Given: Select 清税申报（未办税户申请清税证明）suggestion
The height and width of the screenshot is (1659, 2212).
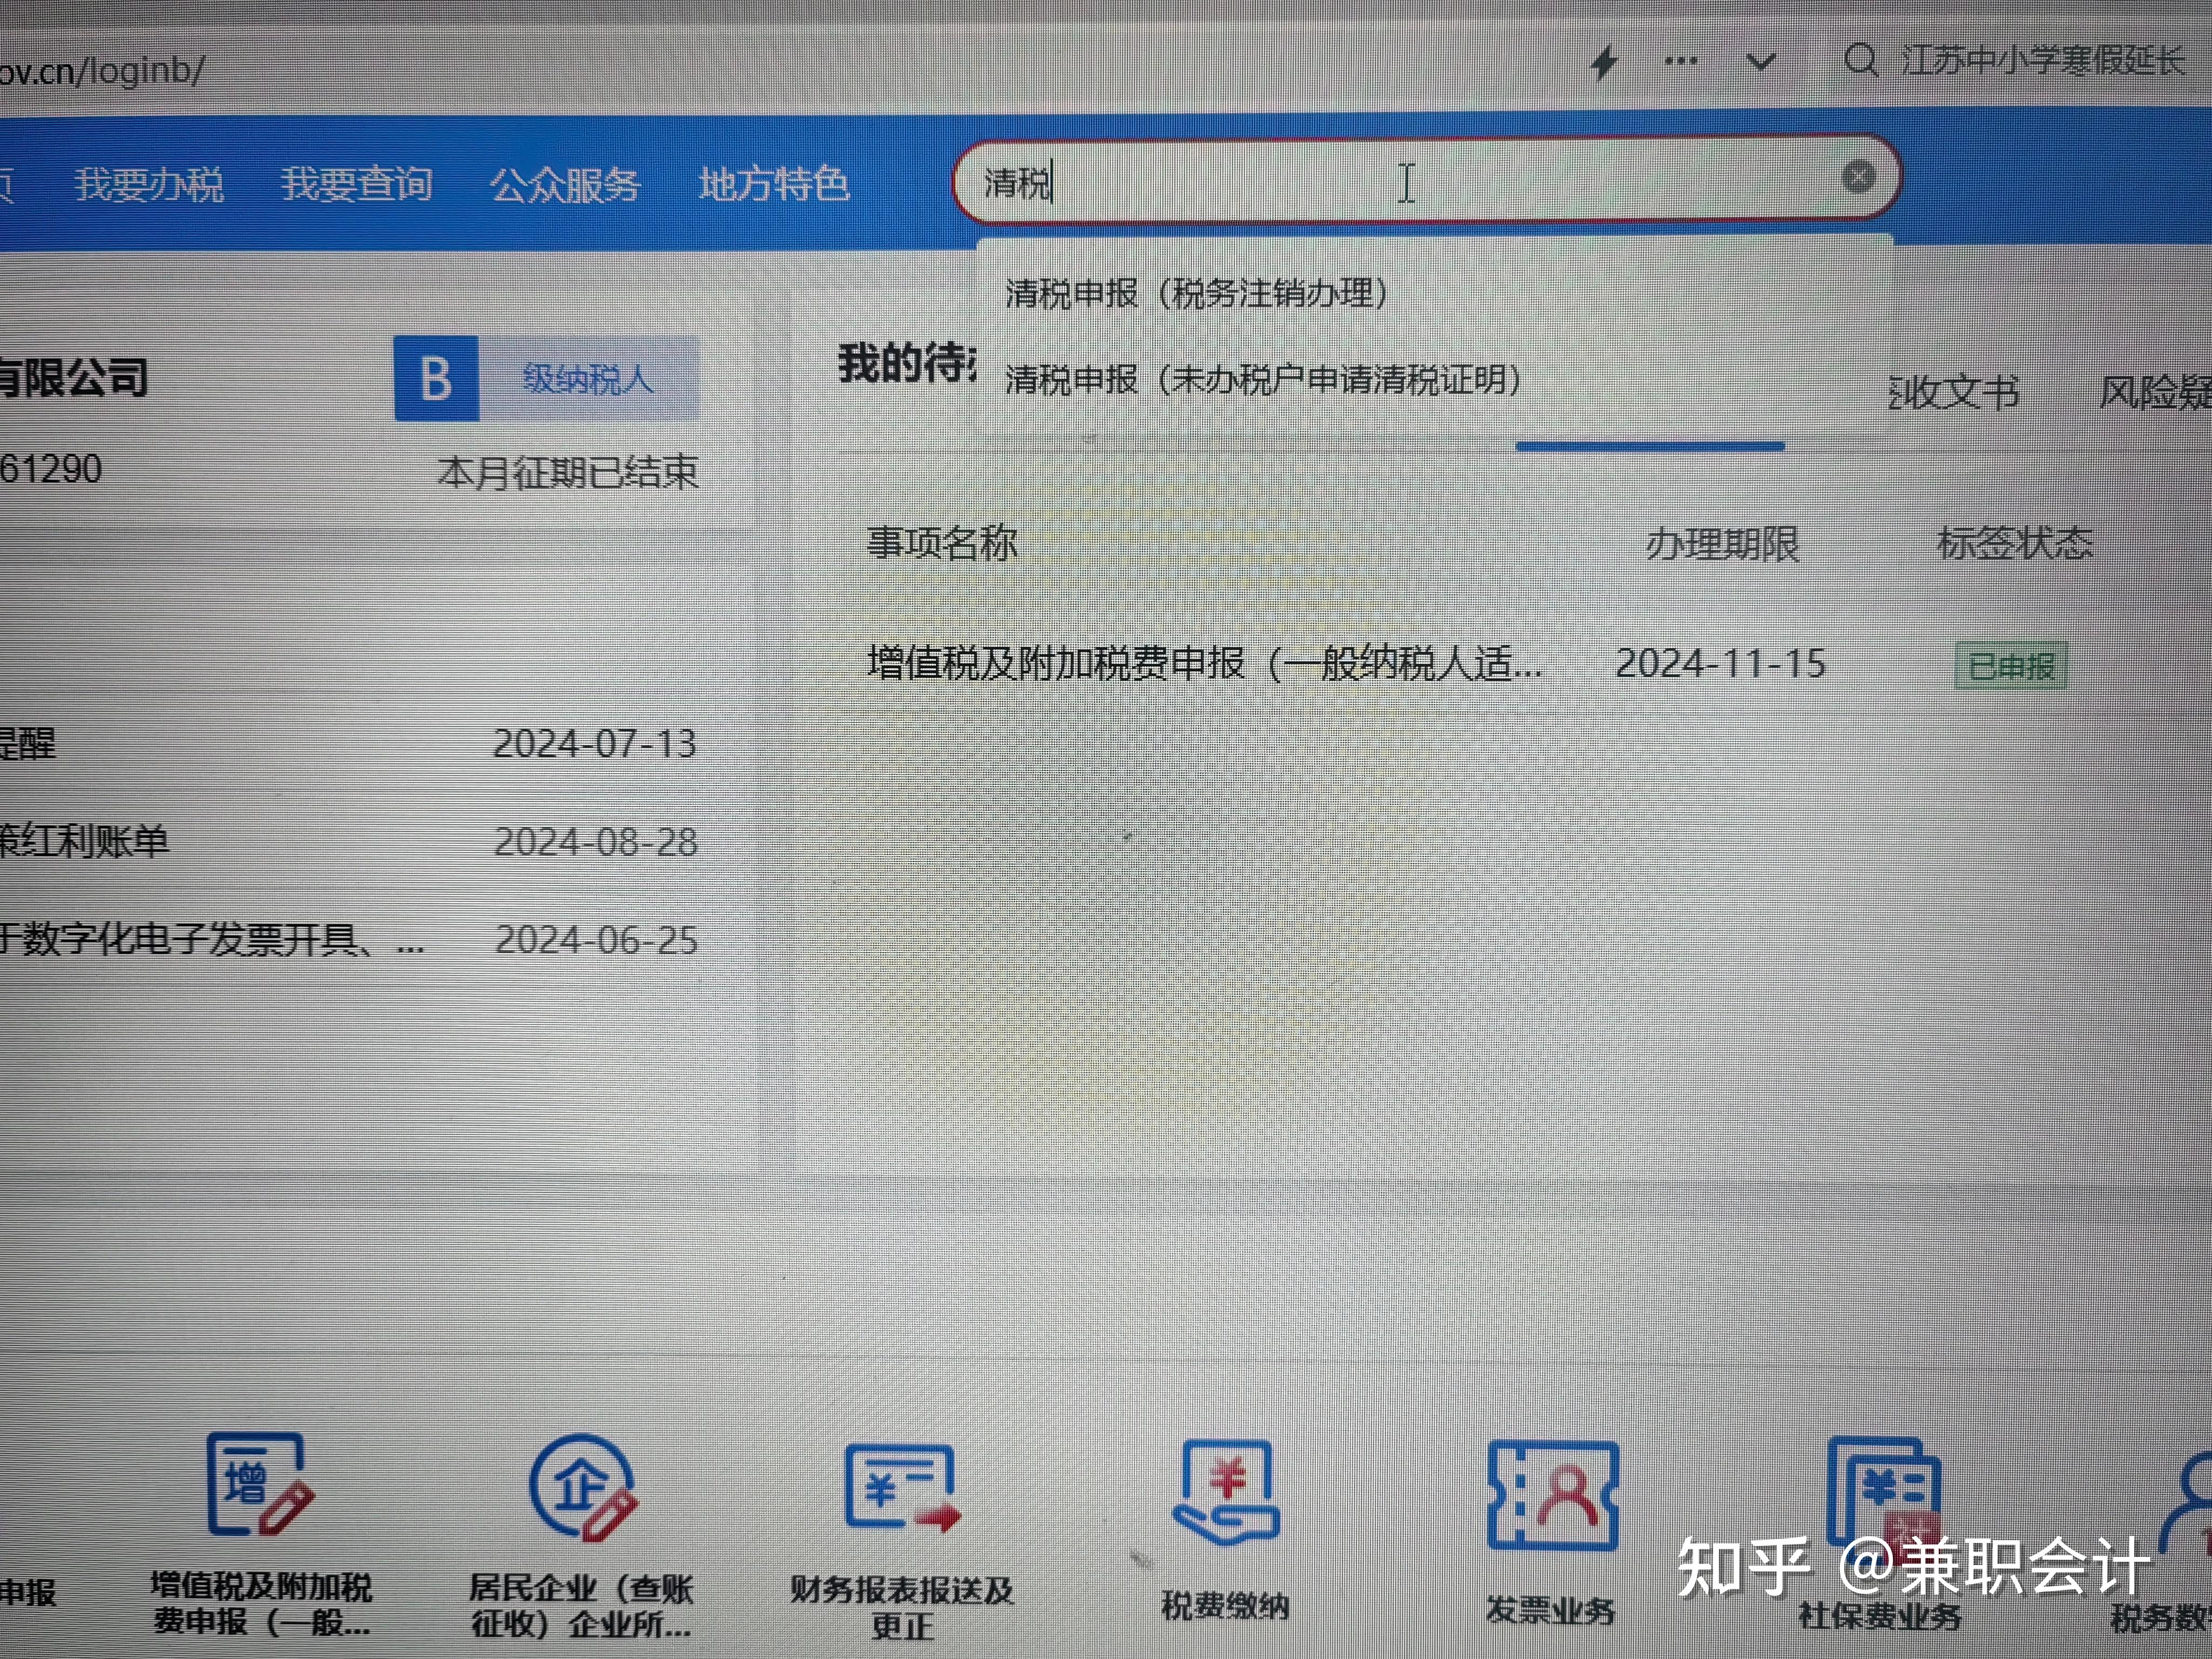Looking at the screenshot, I should [1262, 380].
